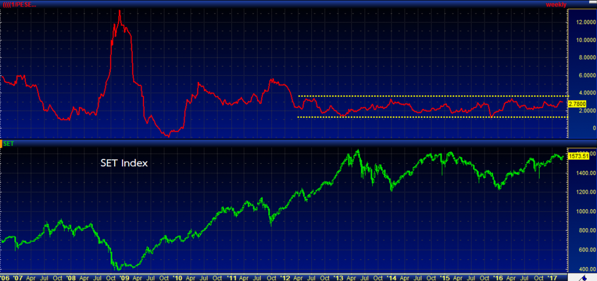Click the pen icon in bottom-right corner
Image resolution: width=597 pixels, height=281 pixels.
(x=584, y=277)
